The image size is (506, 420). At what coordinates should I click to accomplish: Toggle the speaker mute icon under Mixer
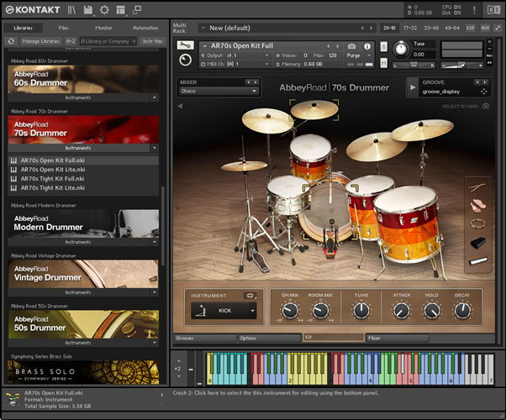click(x=181, y=106)
